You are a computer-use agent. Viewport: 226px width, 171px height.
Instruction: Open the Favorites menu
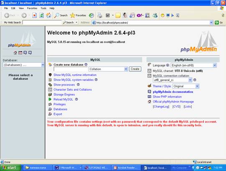coord(32,8)
